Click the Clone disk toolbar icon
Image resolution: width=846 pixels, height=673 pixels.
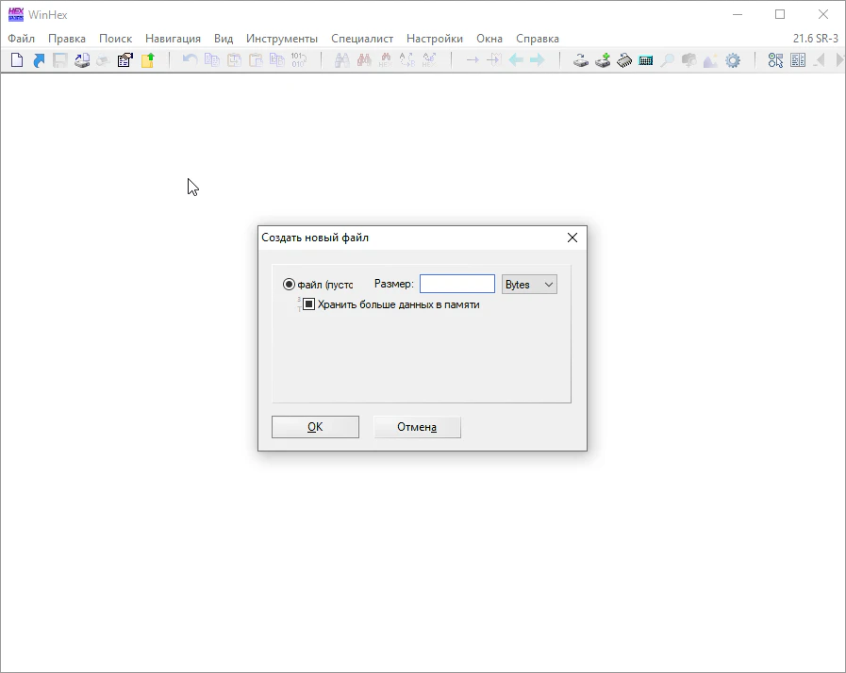click(603, 60)
